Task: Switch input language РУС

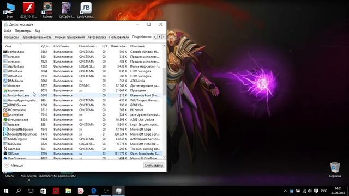Action: pyautogui.click(x=324, y=191)
